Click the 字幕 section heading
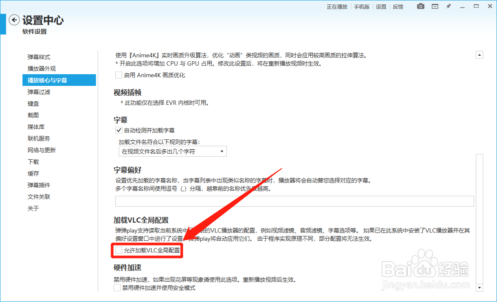This screenshot has width=497, height=302. (121, 120)
